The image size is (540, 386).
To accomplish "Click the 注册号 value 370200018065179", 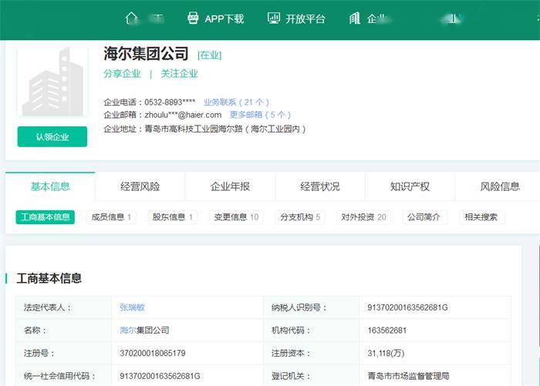I will 153,353.
